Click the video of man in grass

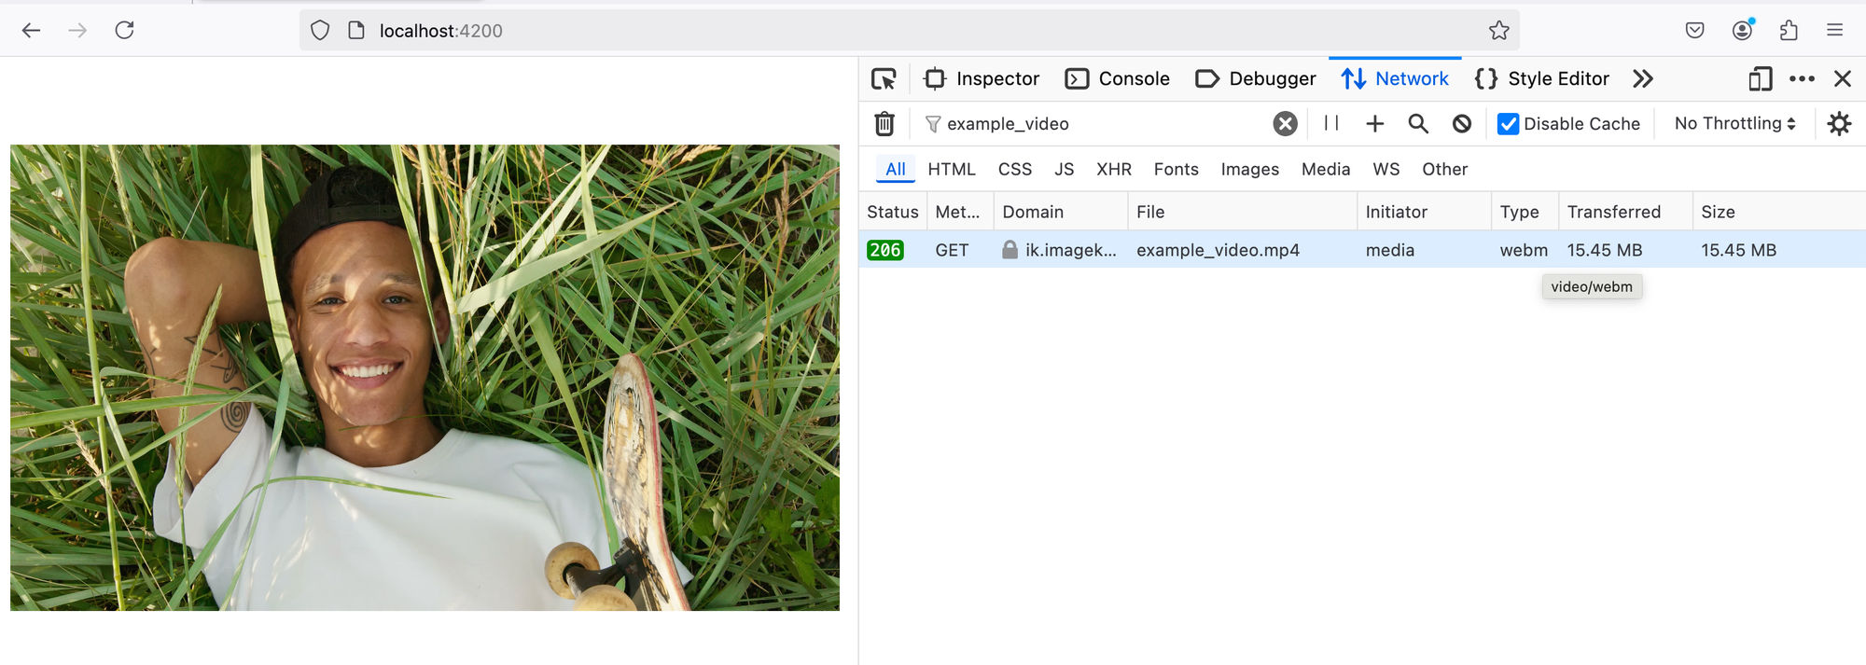425,378
